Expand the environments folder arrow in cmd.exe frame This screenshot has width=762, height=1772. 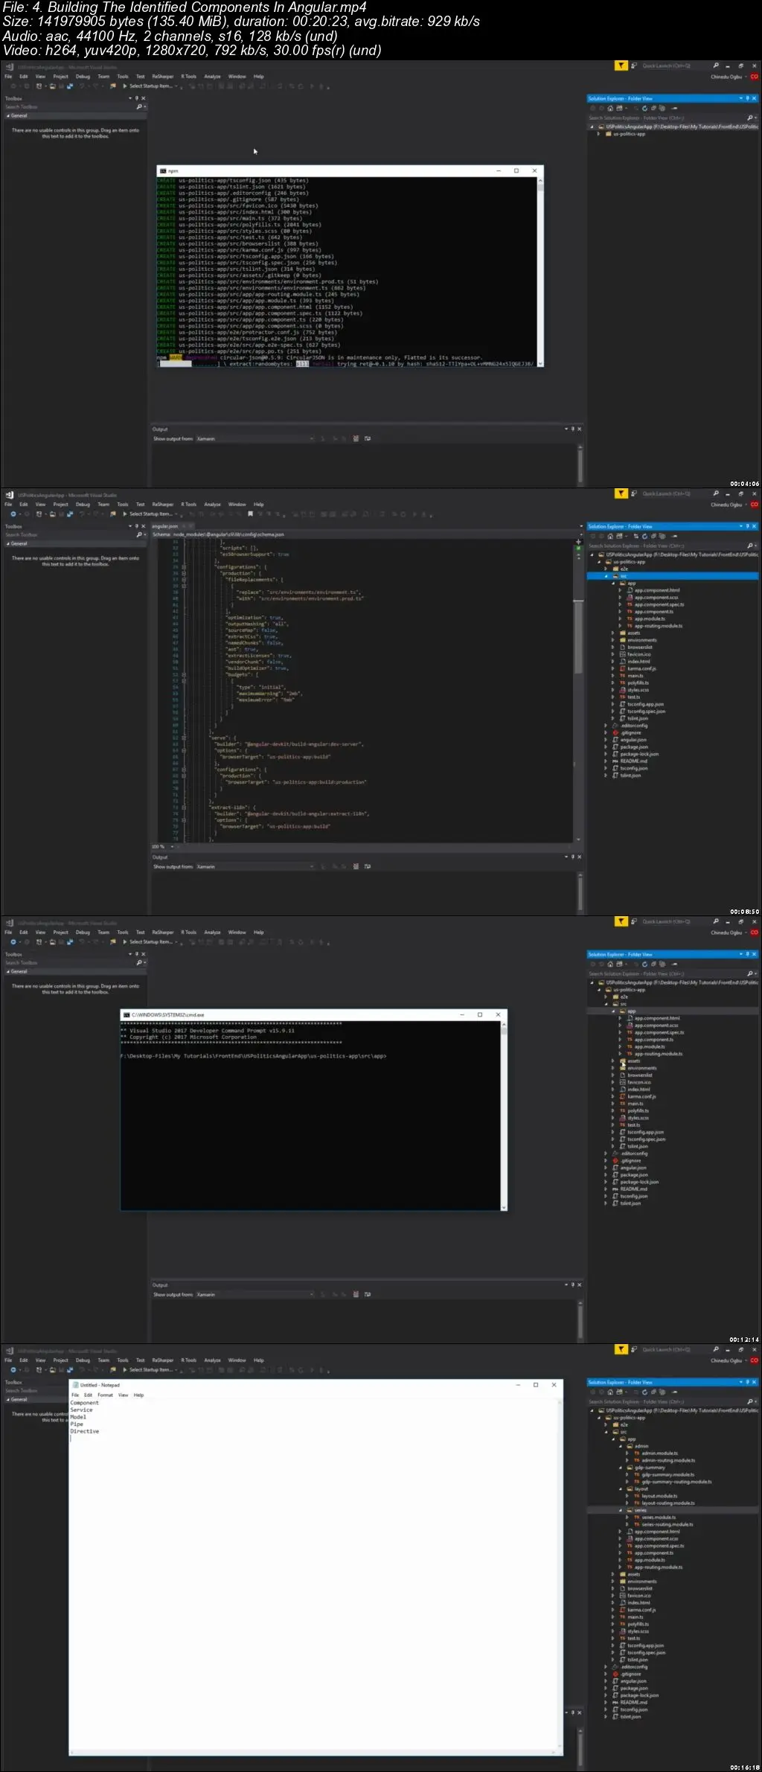pyautogui.click(x=613, y=1068)
